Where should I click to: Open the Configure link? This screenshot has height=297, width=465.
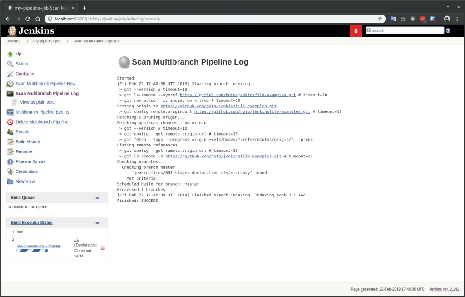point(25,74)
